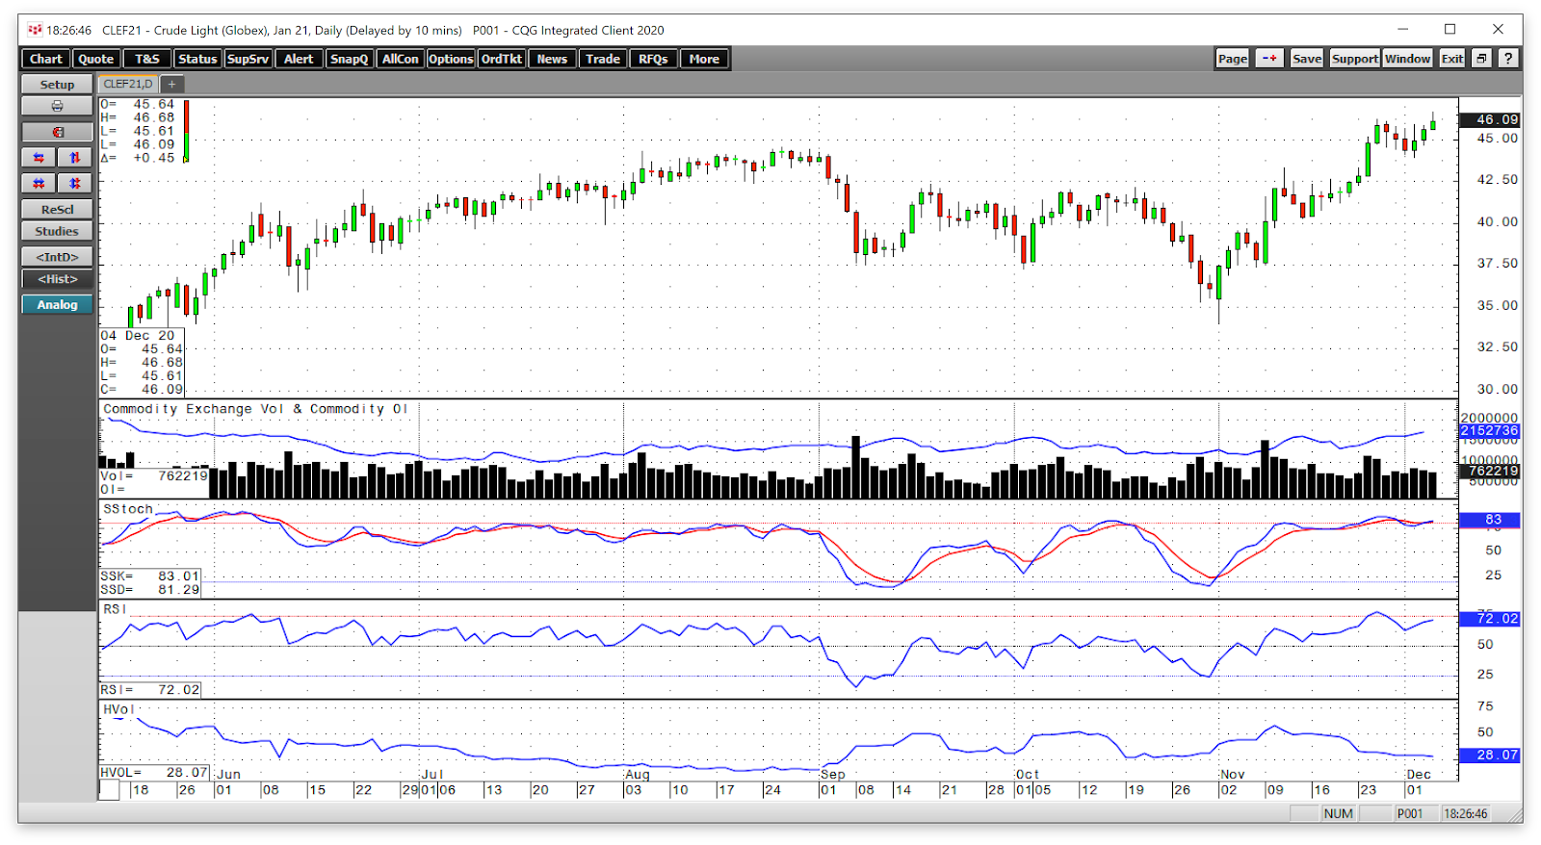Image resolution: width=1541 pixels, height=845 pixels.
Task: Click the restore windows icon beside Exit
Action: click(1481, 59)
